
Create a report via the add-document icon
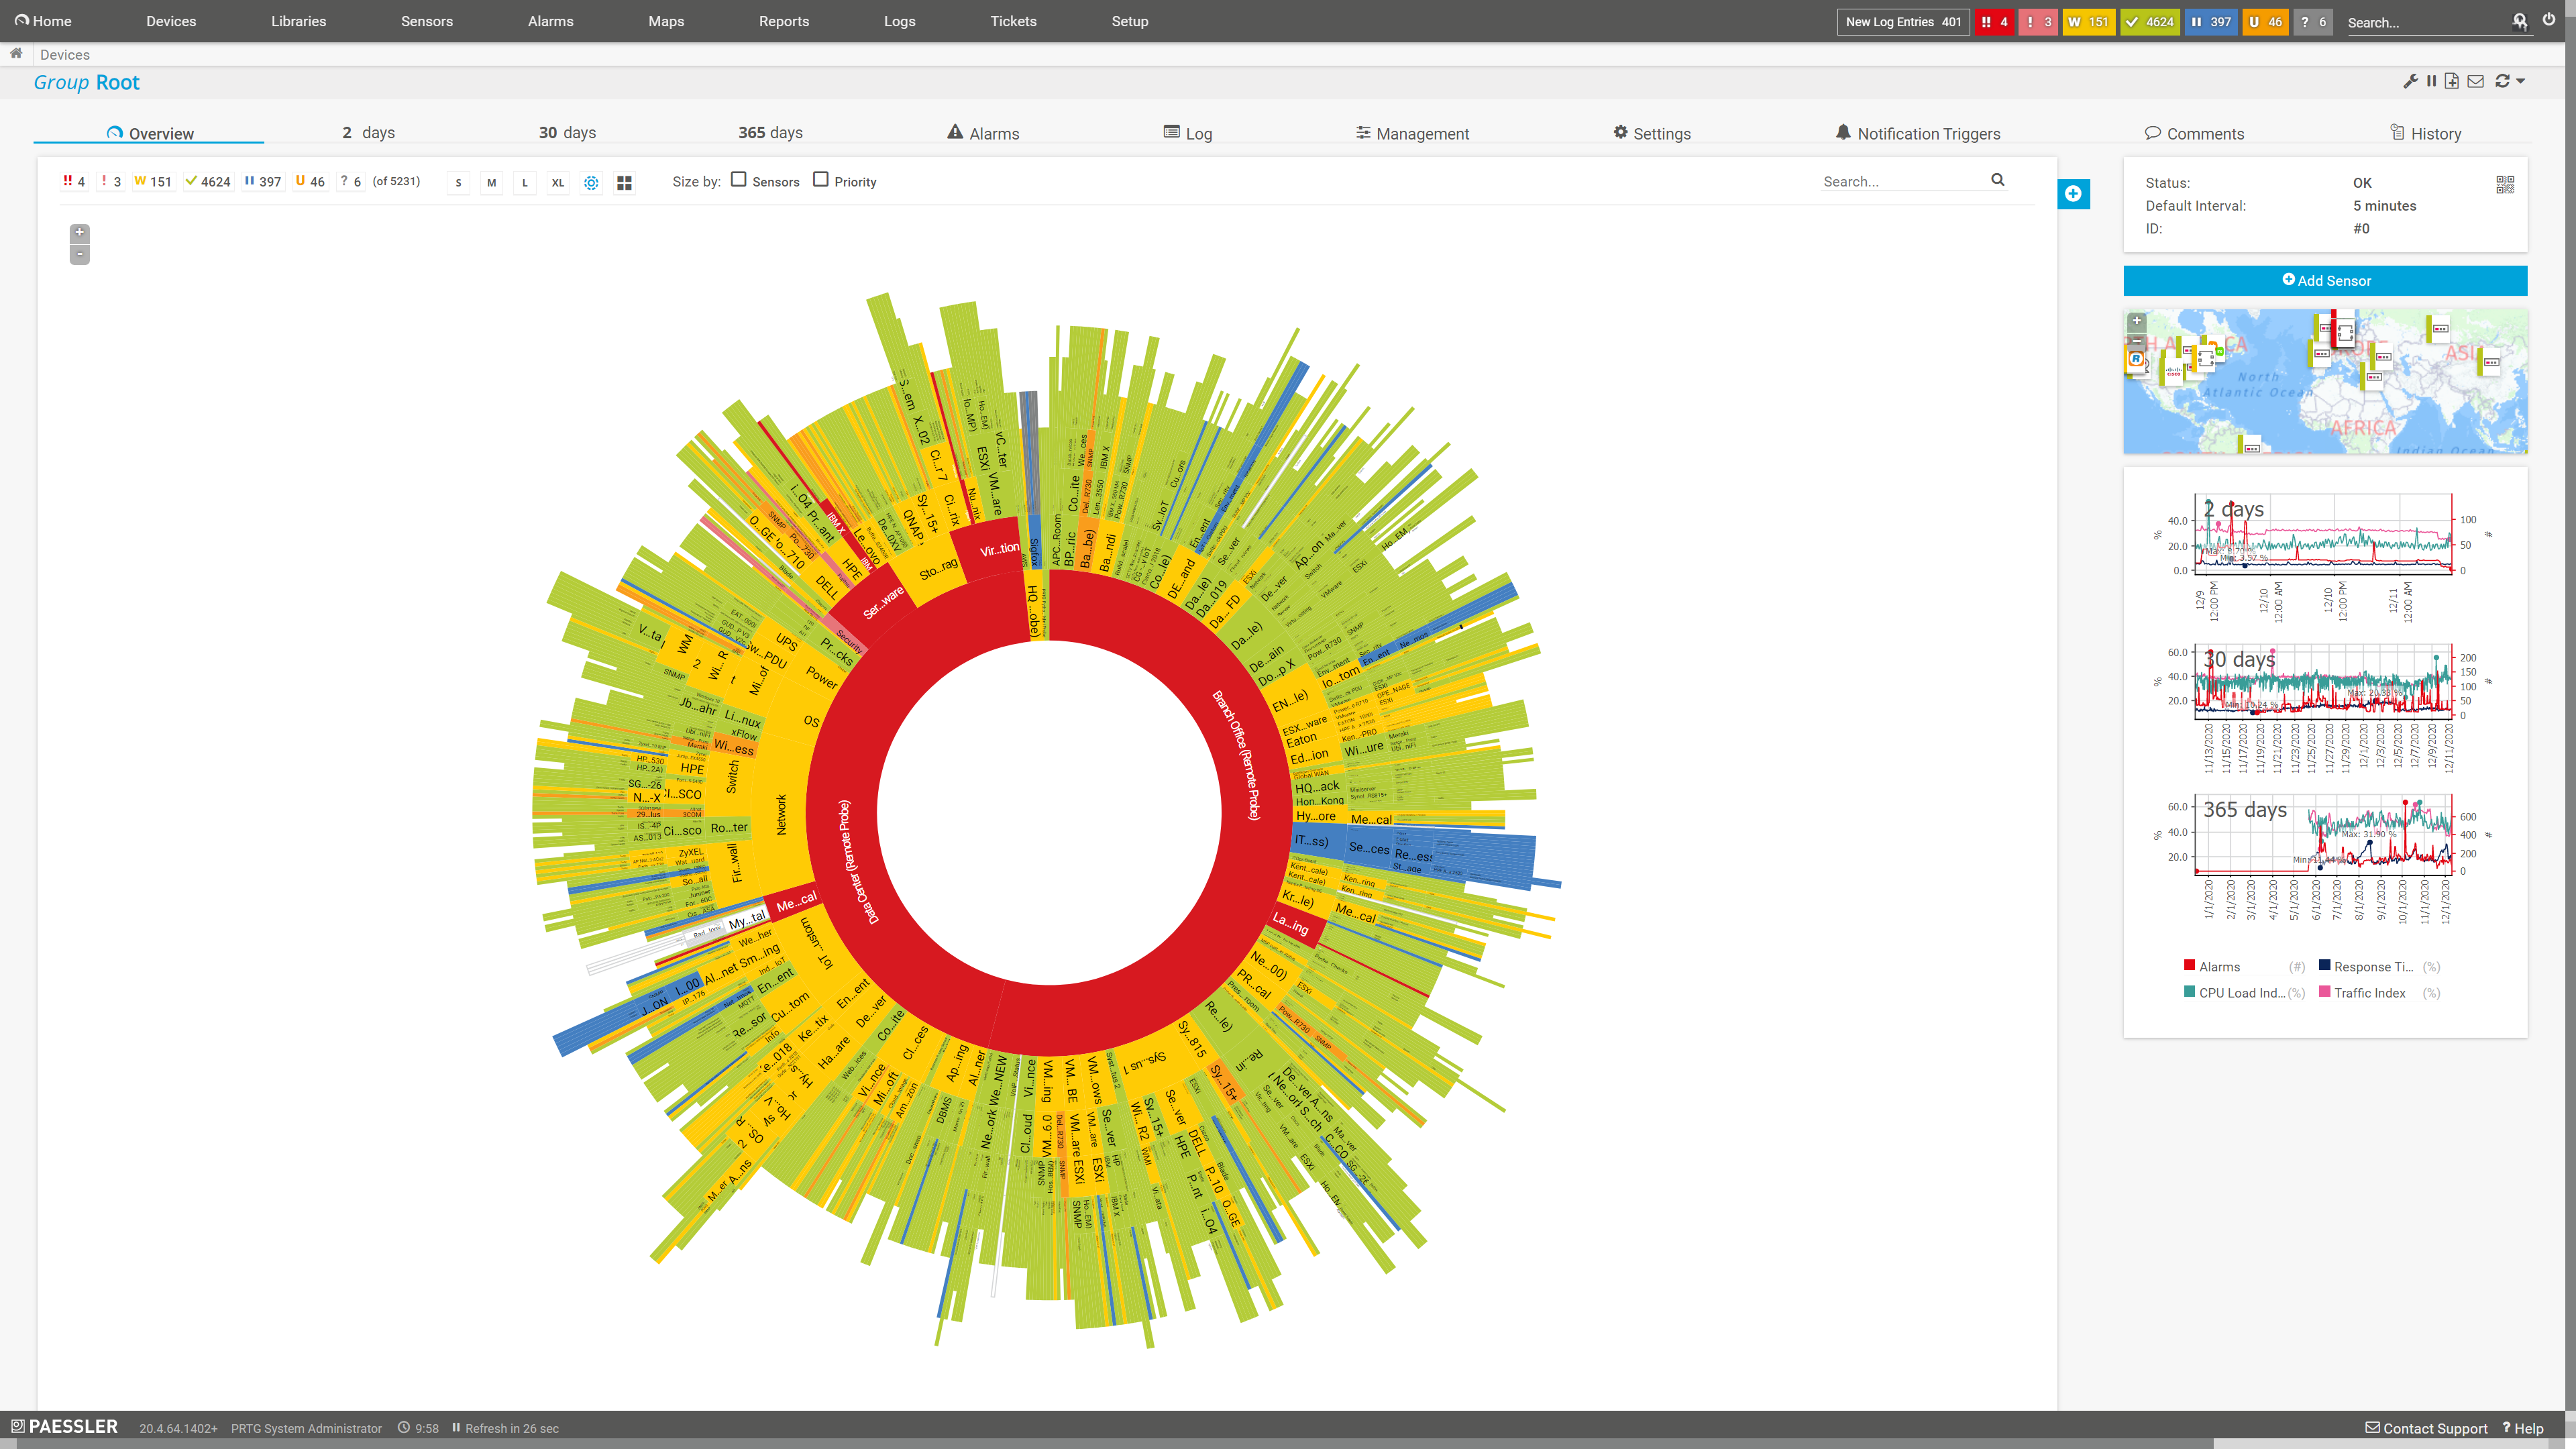click(x=2453, y=81)
